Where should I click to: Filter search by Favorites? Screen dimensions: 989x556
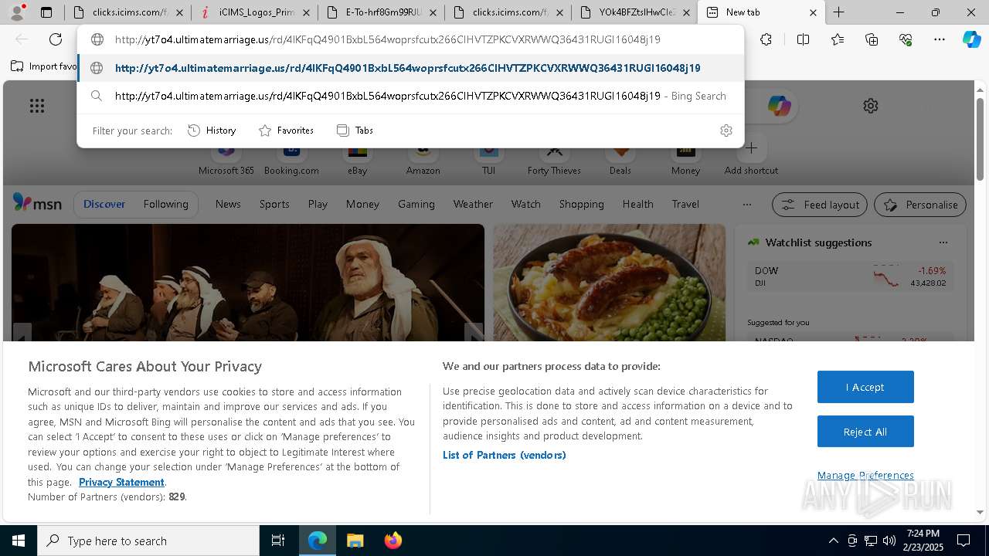pyautogui.click(x=286, y=131)
